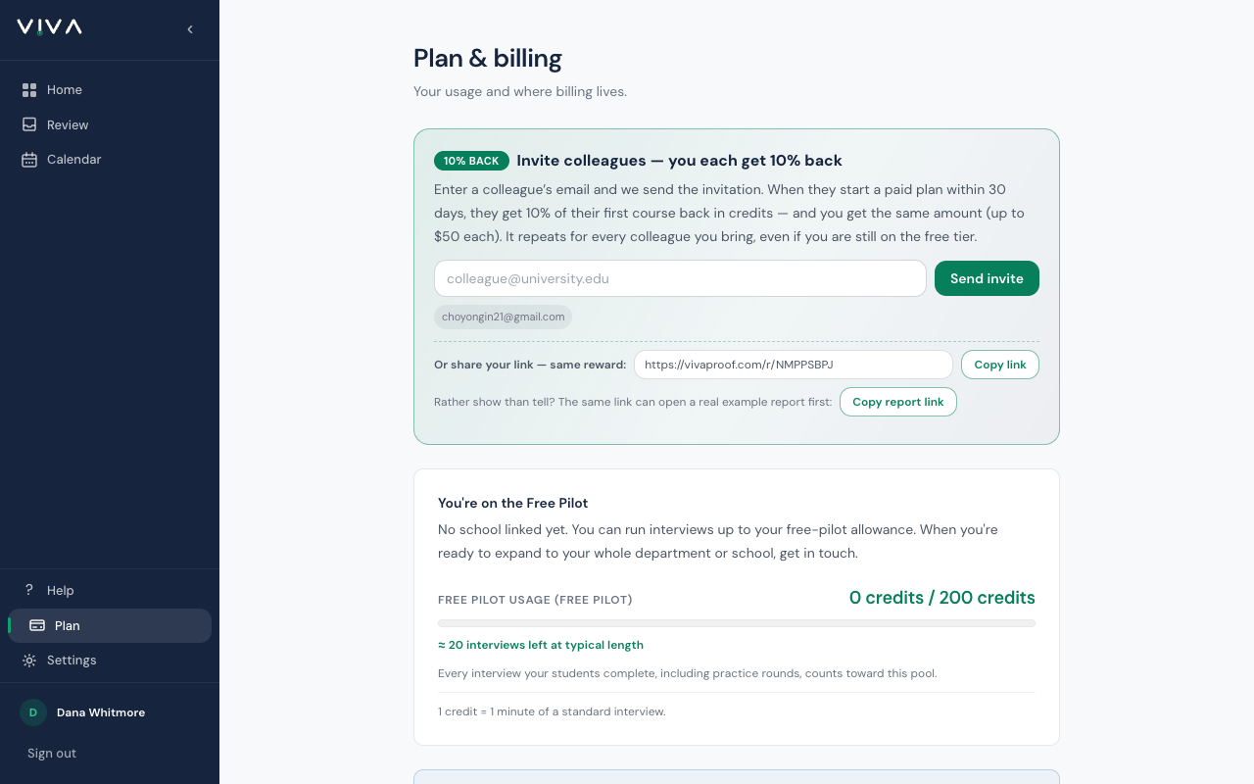Select the referral link URL field
Image resolution: width=1254 pixels, height=784 pixels.
tap(794, 365)
